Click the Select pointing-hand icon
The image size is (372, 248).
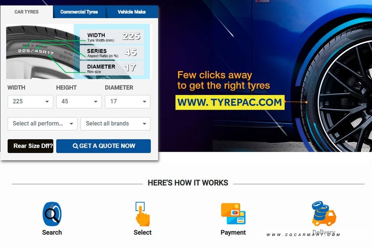pyautogui.click(x=142, y=214)
